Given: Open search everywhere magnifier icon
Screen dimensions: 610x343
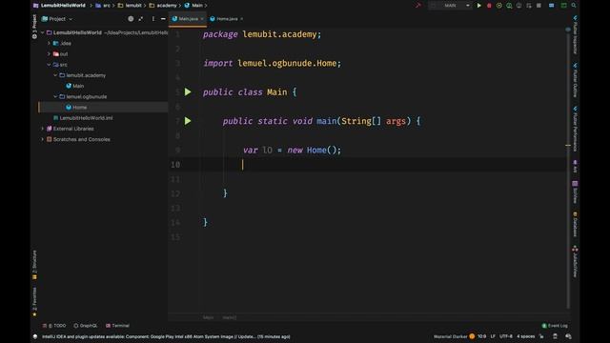Looking at the screenshot, I should (574, 6).
